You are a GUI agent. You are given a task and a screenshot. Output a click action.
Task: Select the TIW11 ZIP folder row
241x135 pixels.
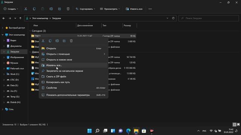(x=83, y=36)
